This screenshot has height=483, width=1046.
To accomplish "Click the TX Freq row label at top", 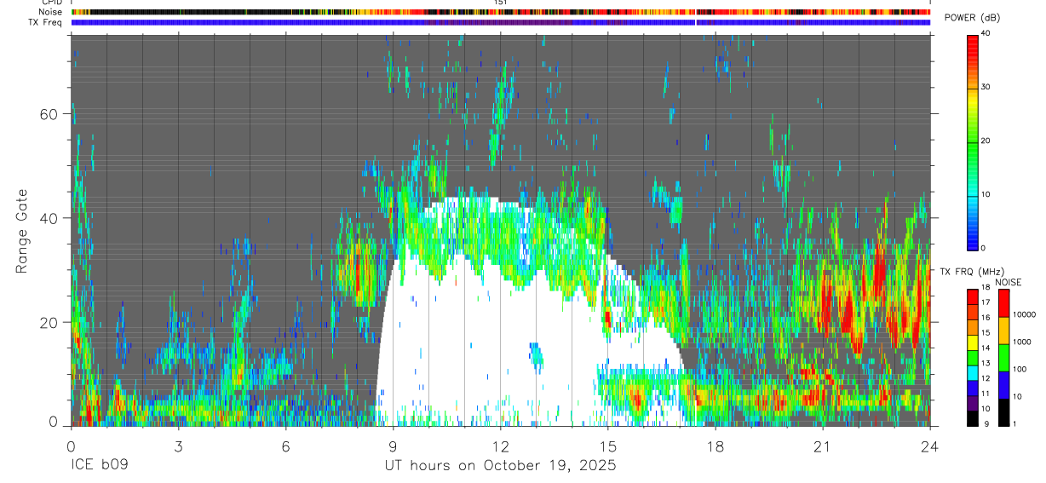I will click(45, 22).
